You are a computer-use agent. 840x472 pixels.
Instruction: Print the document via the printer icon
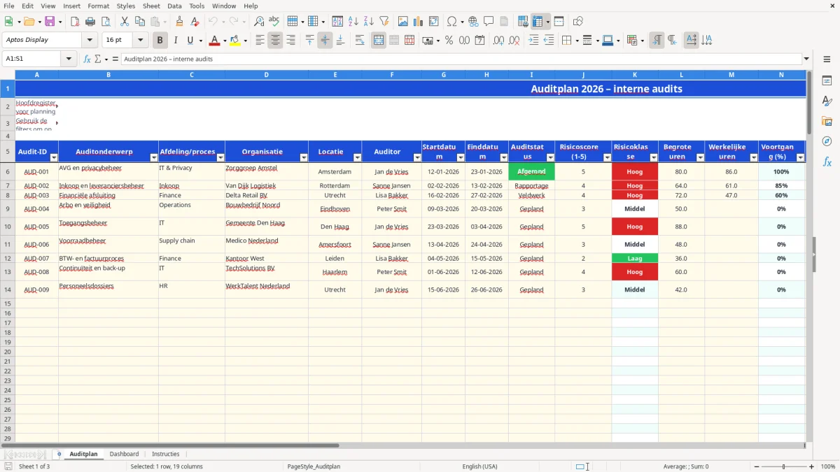click(x=90, y=22)
